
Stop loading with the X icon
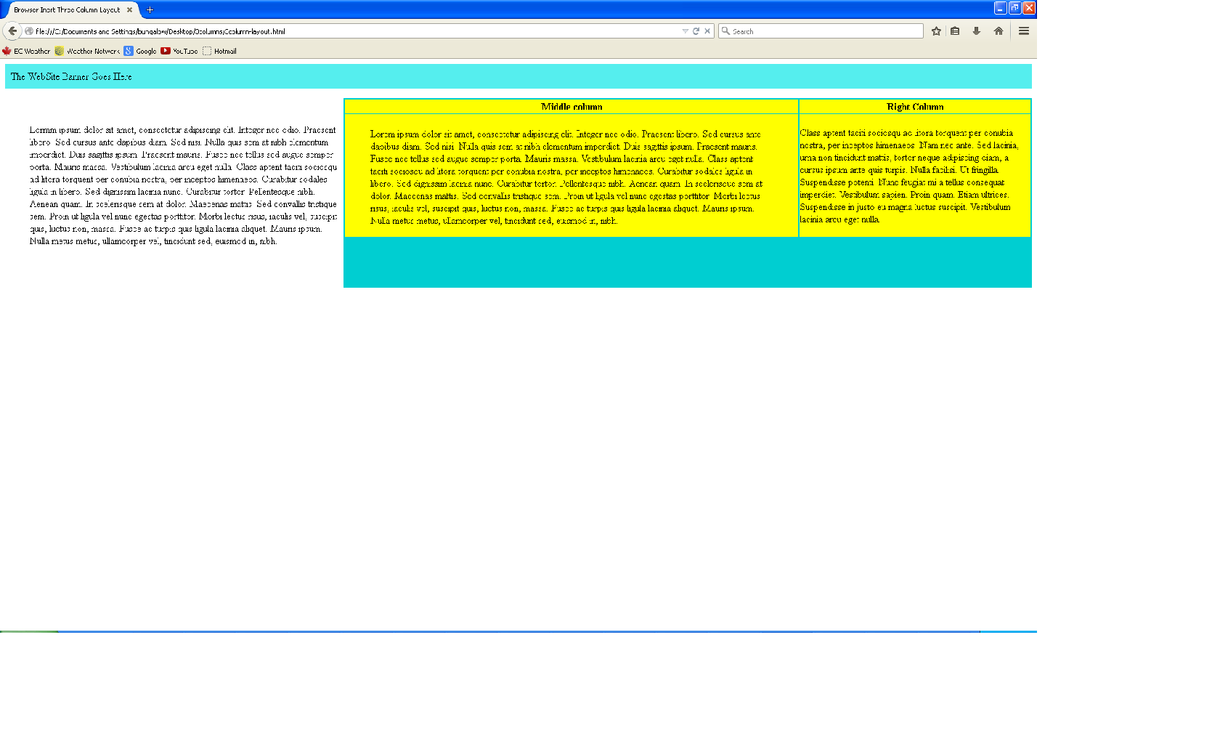tap(707, 31)
